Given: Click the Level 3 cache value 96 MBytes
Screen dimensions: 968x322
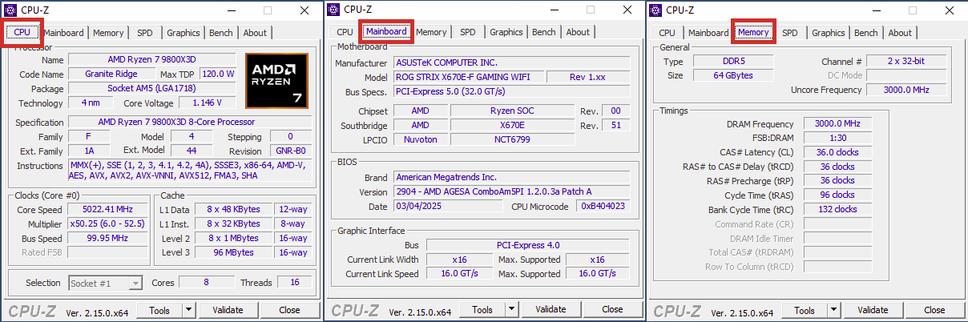Looking at the screenshot, I should pos(233,253).
